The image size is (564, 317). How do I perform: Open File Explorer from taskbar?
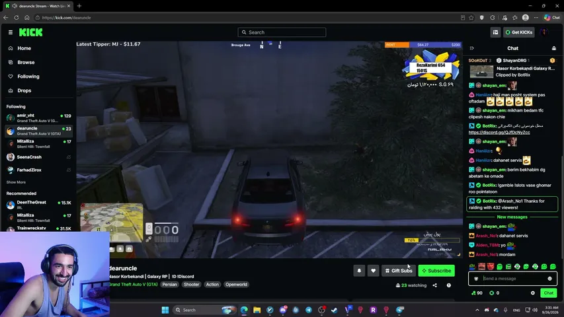click(257, 310)
